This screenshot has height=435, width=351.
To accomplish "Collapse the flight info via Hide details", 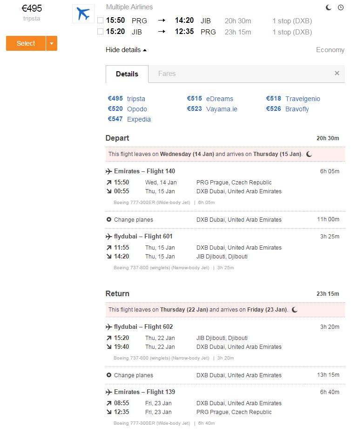I will [x=126, y=50].
